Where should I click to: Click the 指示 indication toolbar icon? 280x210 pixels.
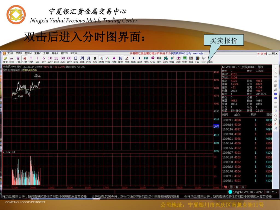159,60
